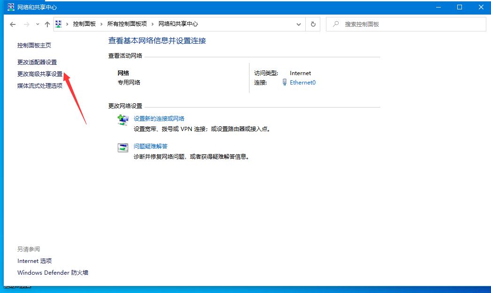Click the refresh icon in the address bar
The height and width of the screenshot is (293, 491).
point(313,23)
